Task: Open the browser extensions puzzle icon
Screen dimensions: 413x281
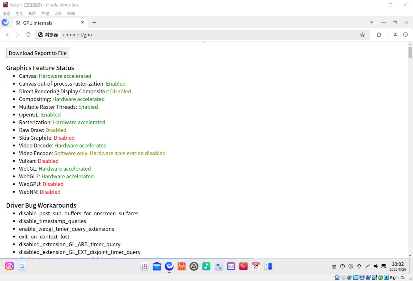Action: [x=379, y=34]
